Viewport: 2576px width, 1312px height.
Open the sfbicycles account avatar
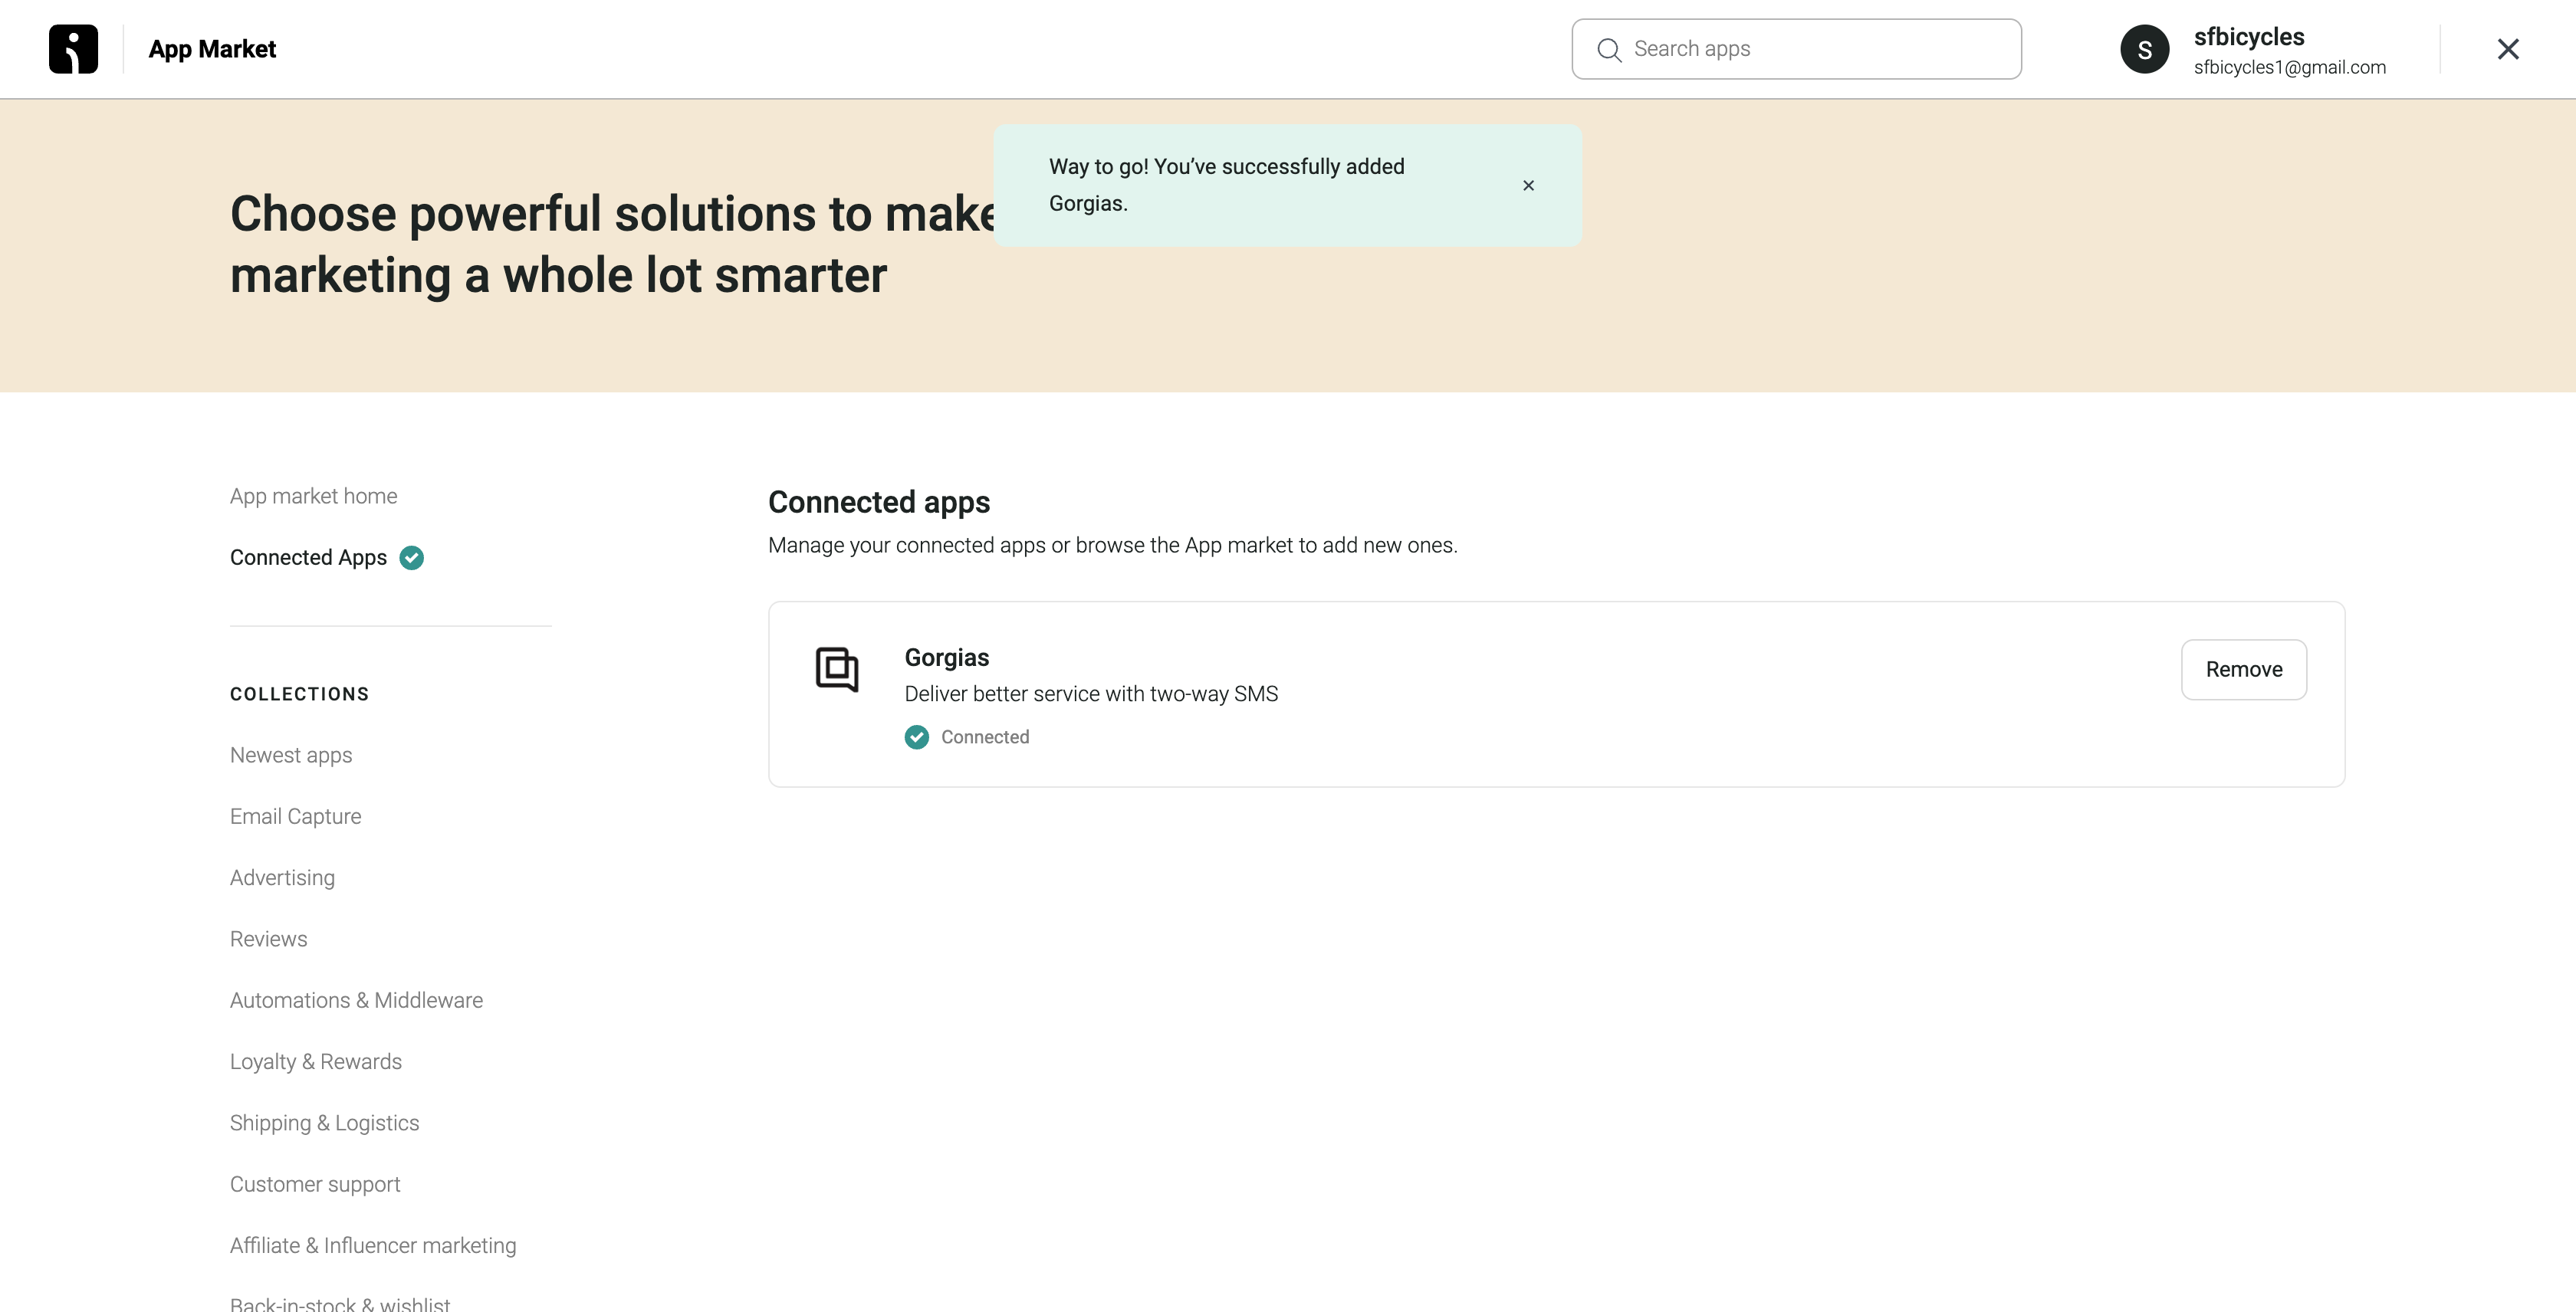pos(2144,50)
